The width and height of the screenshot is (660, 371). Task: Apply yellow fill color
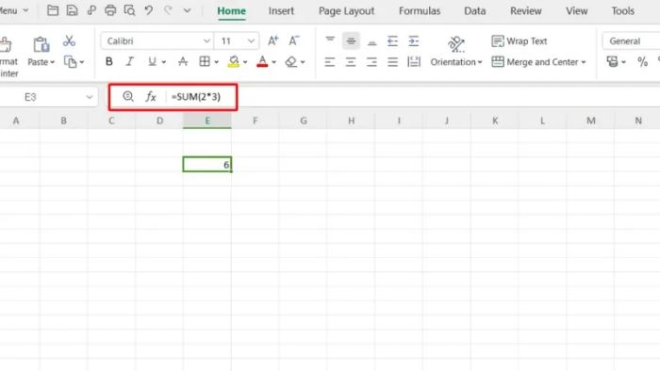click(x=234, y=62)
